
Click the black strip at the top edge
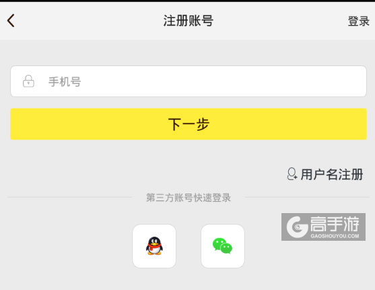click(187, 1)
